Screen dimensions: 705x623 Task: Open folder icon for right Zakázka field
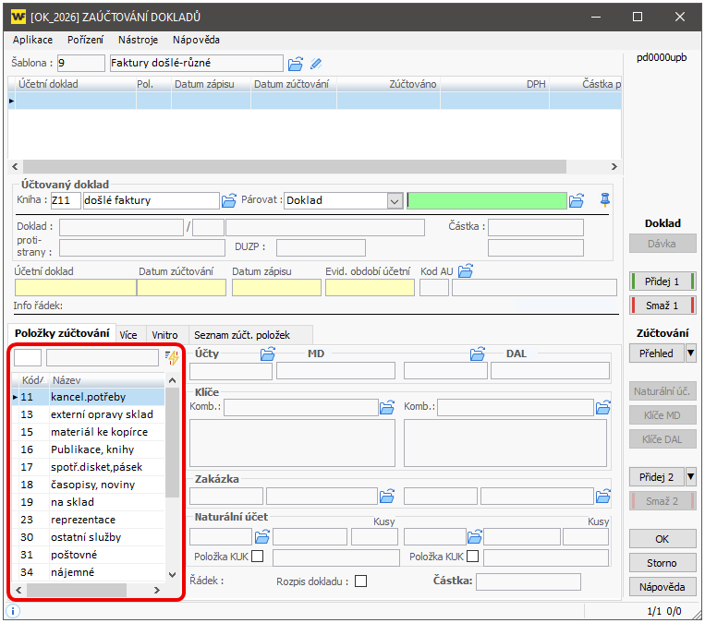point(603,497)
